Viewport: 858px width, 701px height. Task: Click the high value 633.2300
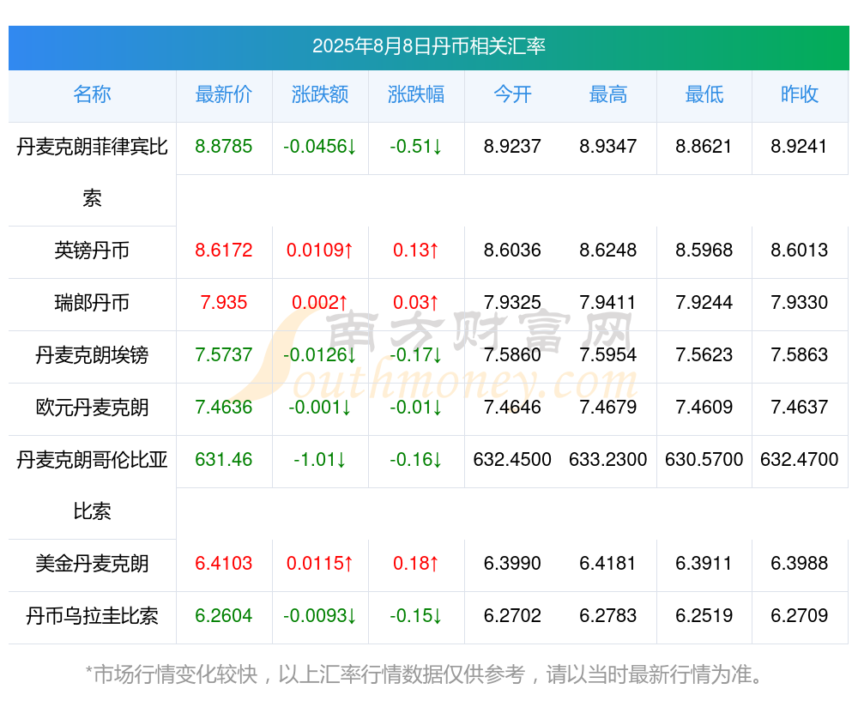click(x=608, y=460)
